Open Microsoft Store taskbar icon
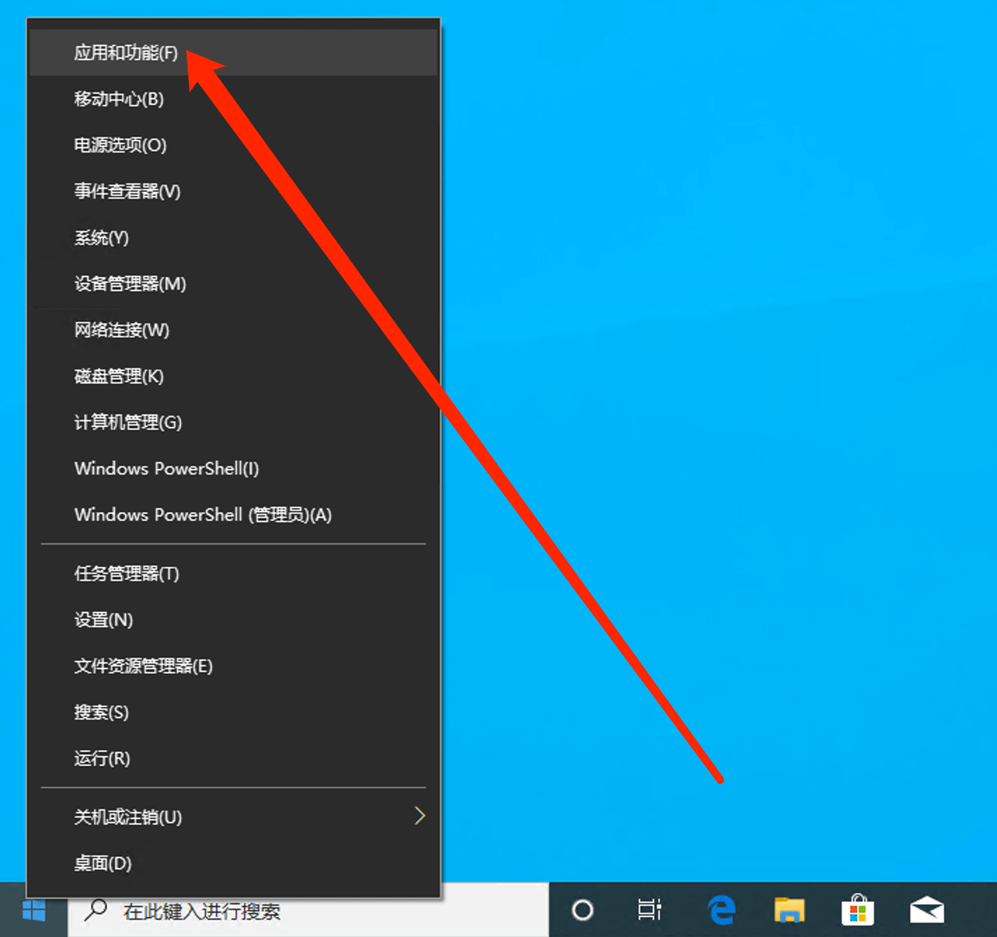997x937 pixels. tap(858, 910)
